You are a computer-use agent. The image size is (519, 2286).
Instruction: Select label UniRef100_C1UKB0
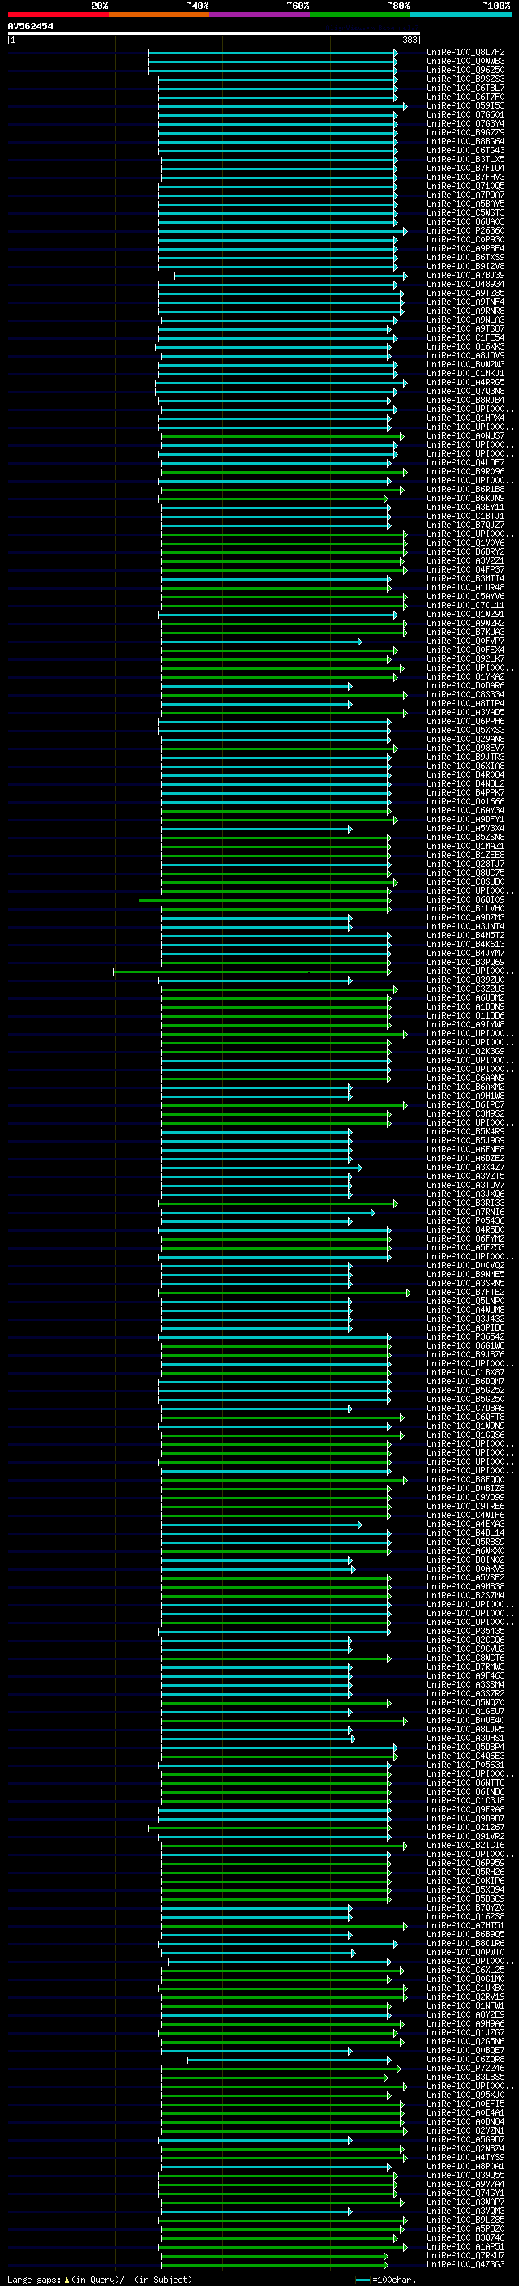(465, 1988)
